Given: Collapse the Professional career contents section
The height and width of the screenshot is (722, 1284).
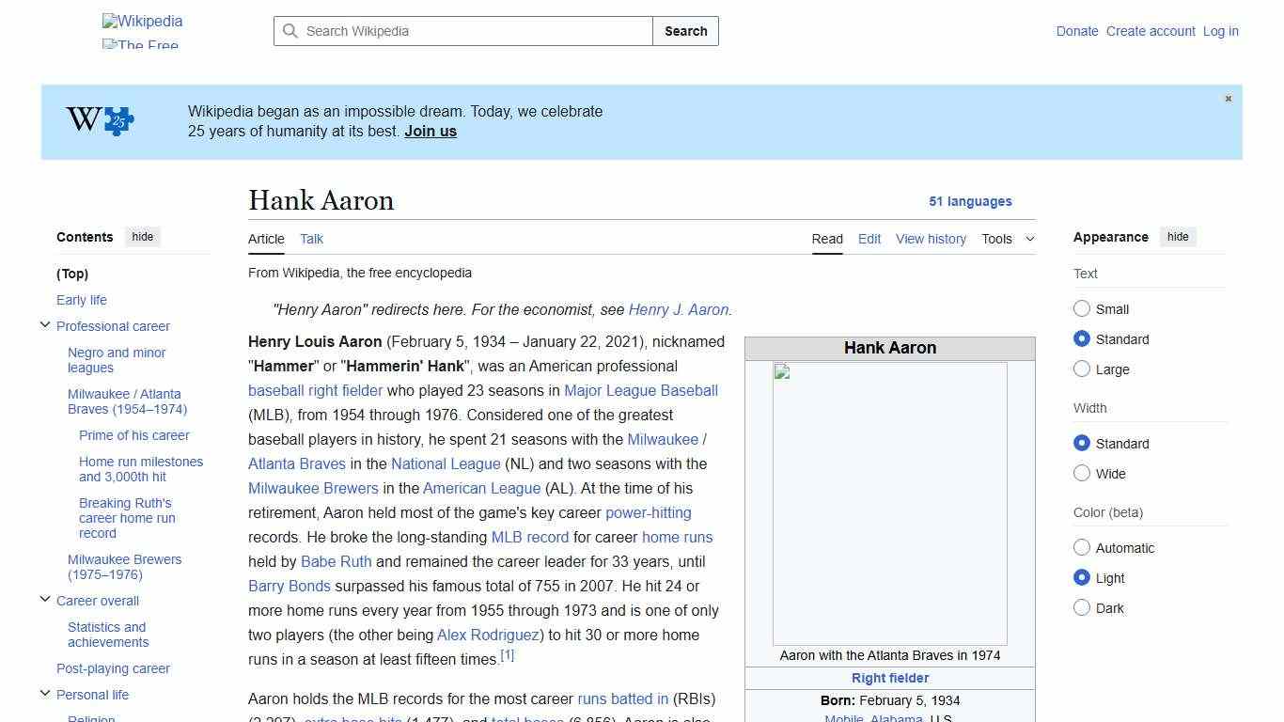Looking at the screenshot, I should click(x=45, y=323).
